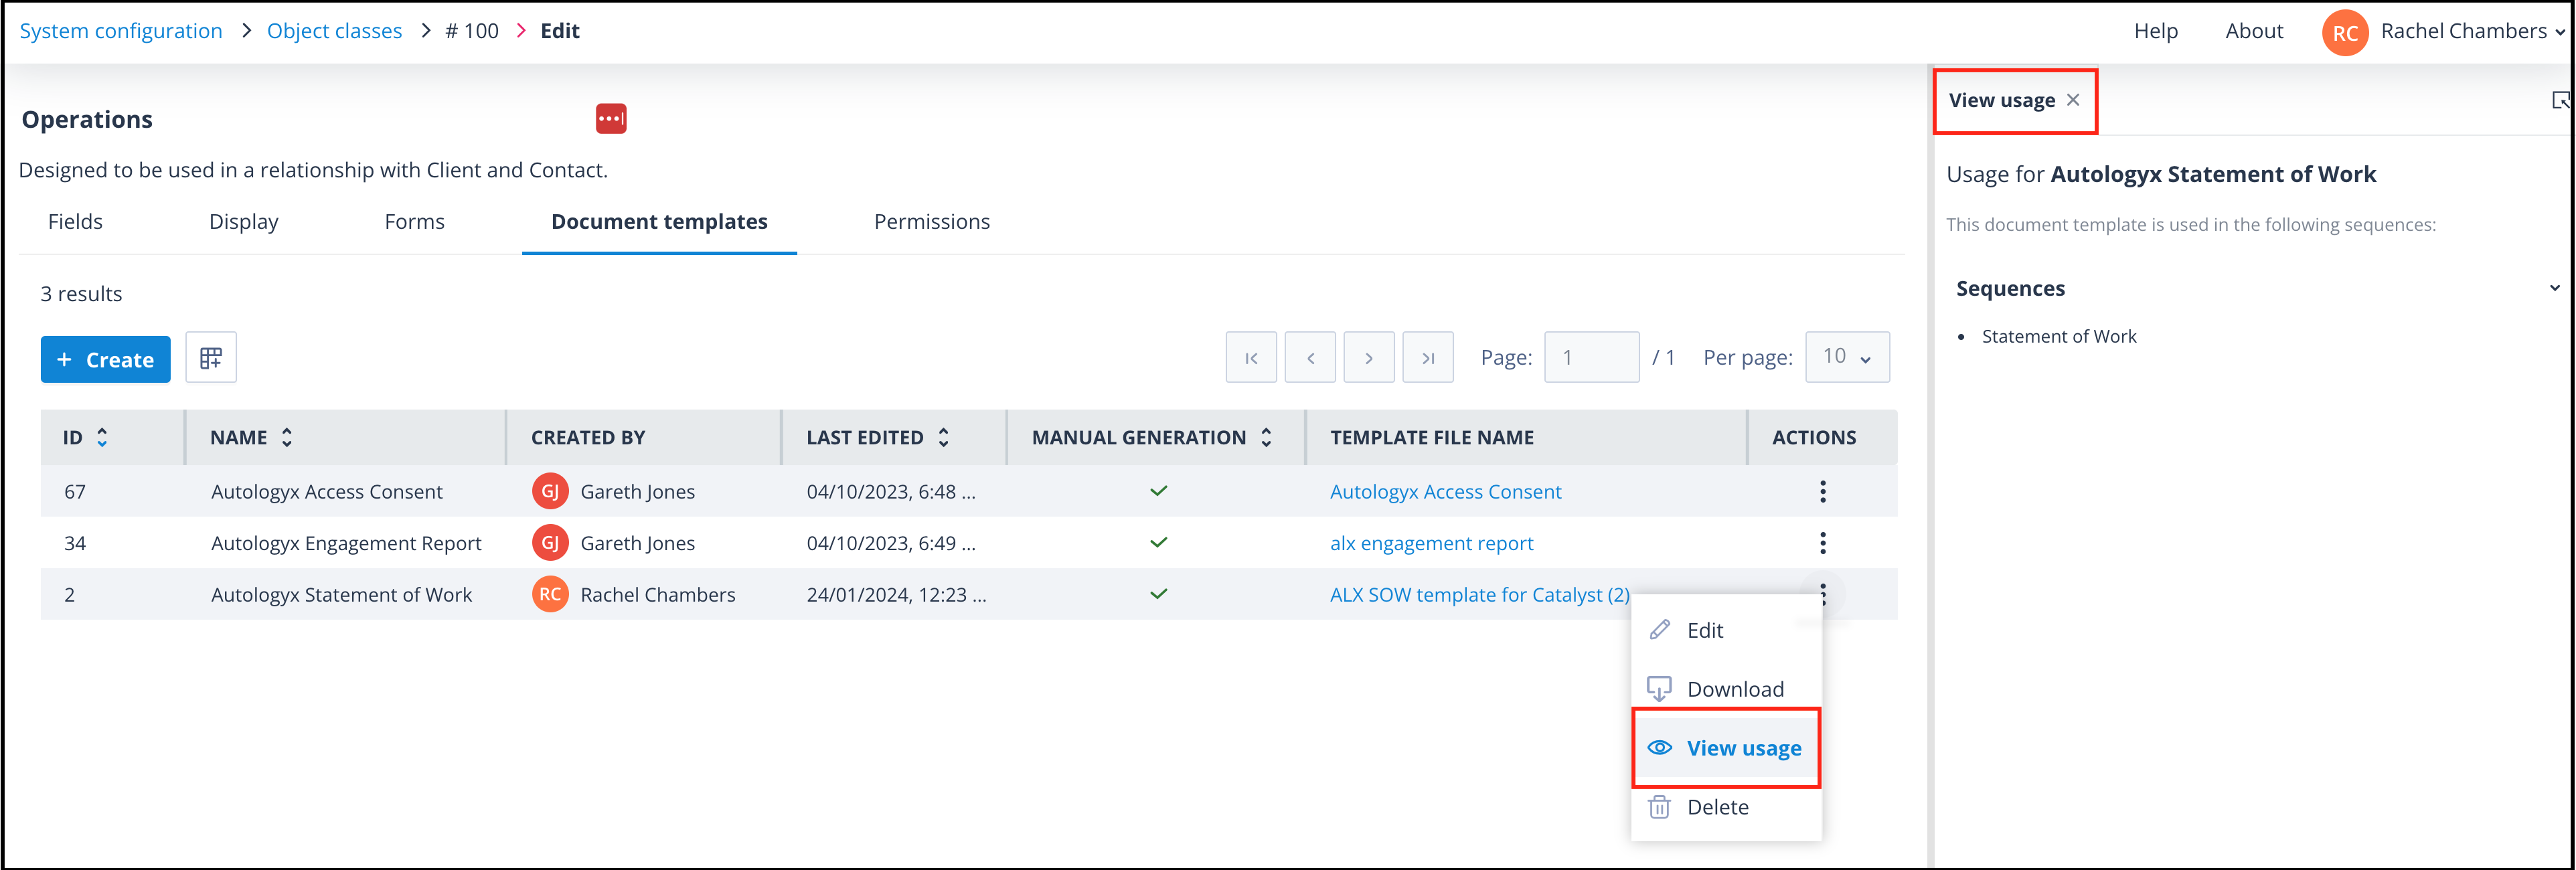Choose Download from the context menu
The height and width of the screenshot is (870, 2576).
(x=1726, y=689)
